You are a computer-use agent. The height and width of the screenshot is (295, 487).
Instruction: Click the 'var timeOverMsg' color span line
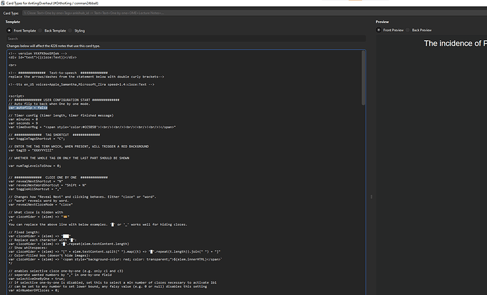click(71, 127)
